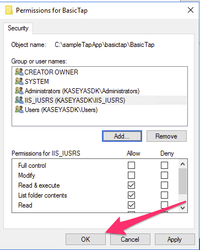Viewport: 200px width, 250px height.
Task: Click the folder icon in title bar
Action: pyautogui.click(x=9, y=10)
